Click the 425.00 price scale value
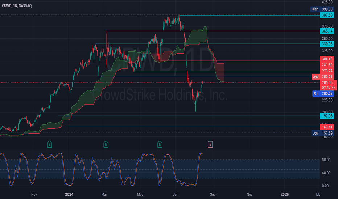This screenshot has width=338, height=199. (x=327, y=2)
